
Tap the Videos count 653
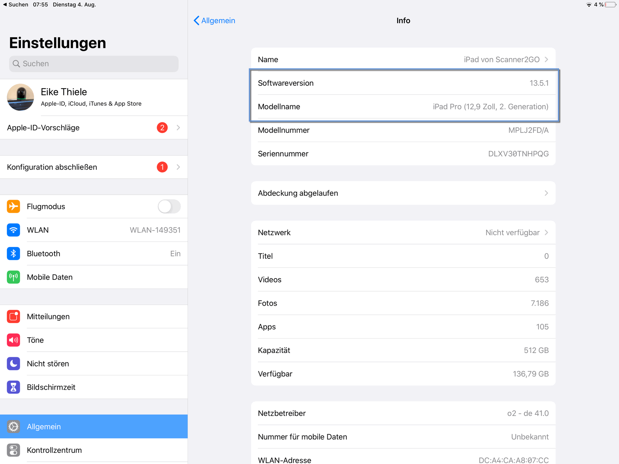pyautogui.click(x=542, y=279)
